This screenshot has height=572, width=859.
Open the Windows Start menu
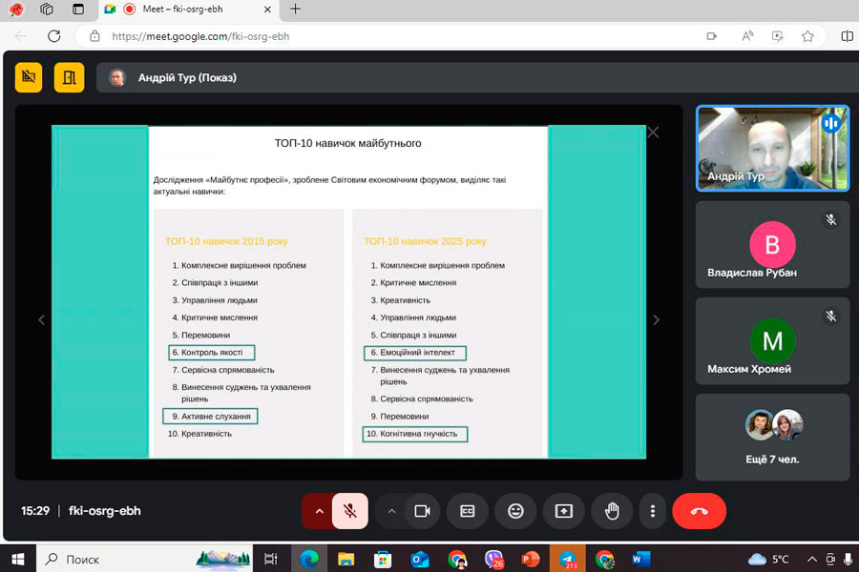(17, 559)
